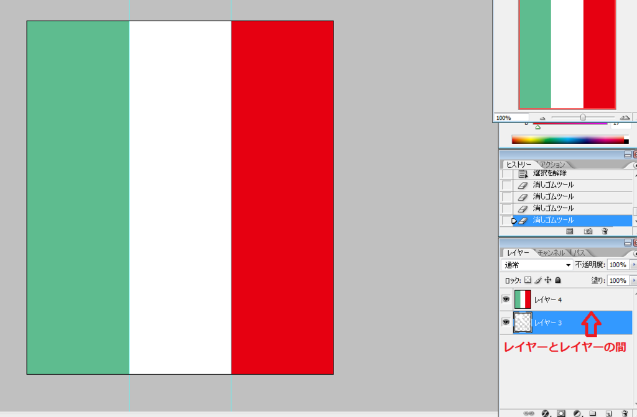637x417 pixels.
Task: Click the Navigator flag preview thumbnail
Action: click(x=567, y=55)
